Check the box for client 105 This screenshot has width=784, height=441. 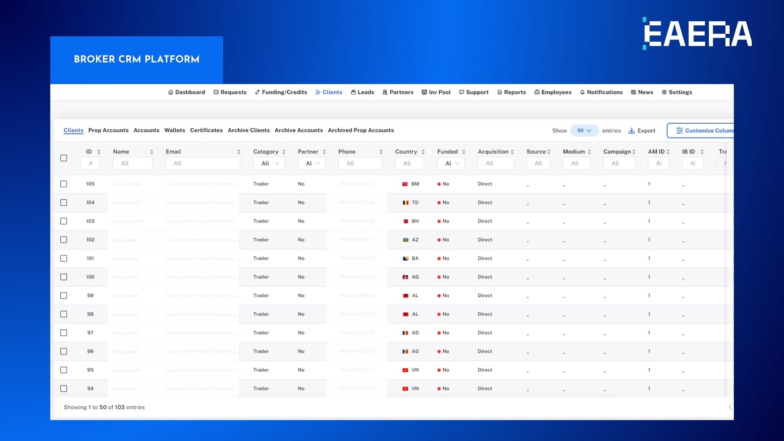[64, 184]
